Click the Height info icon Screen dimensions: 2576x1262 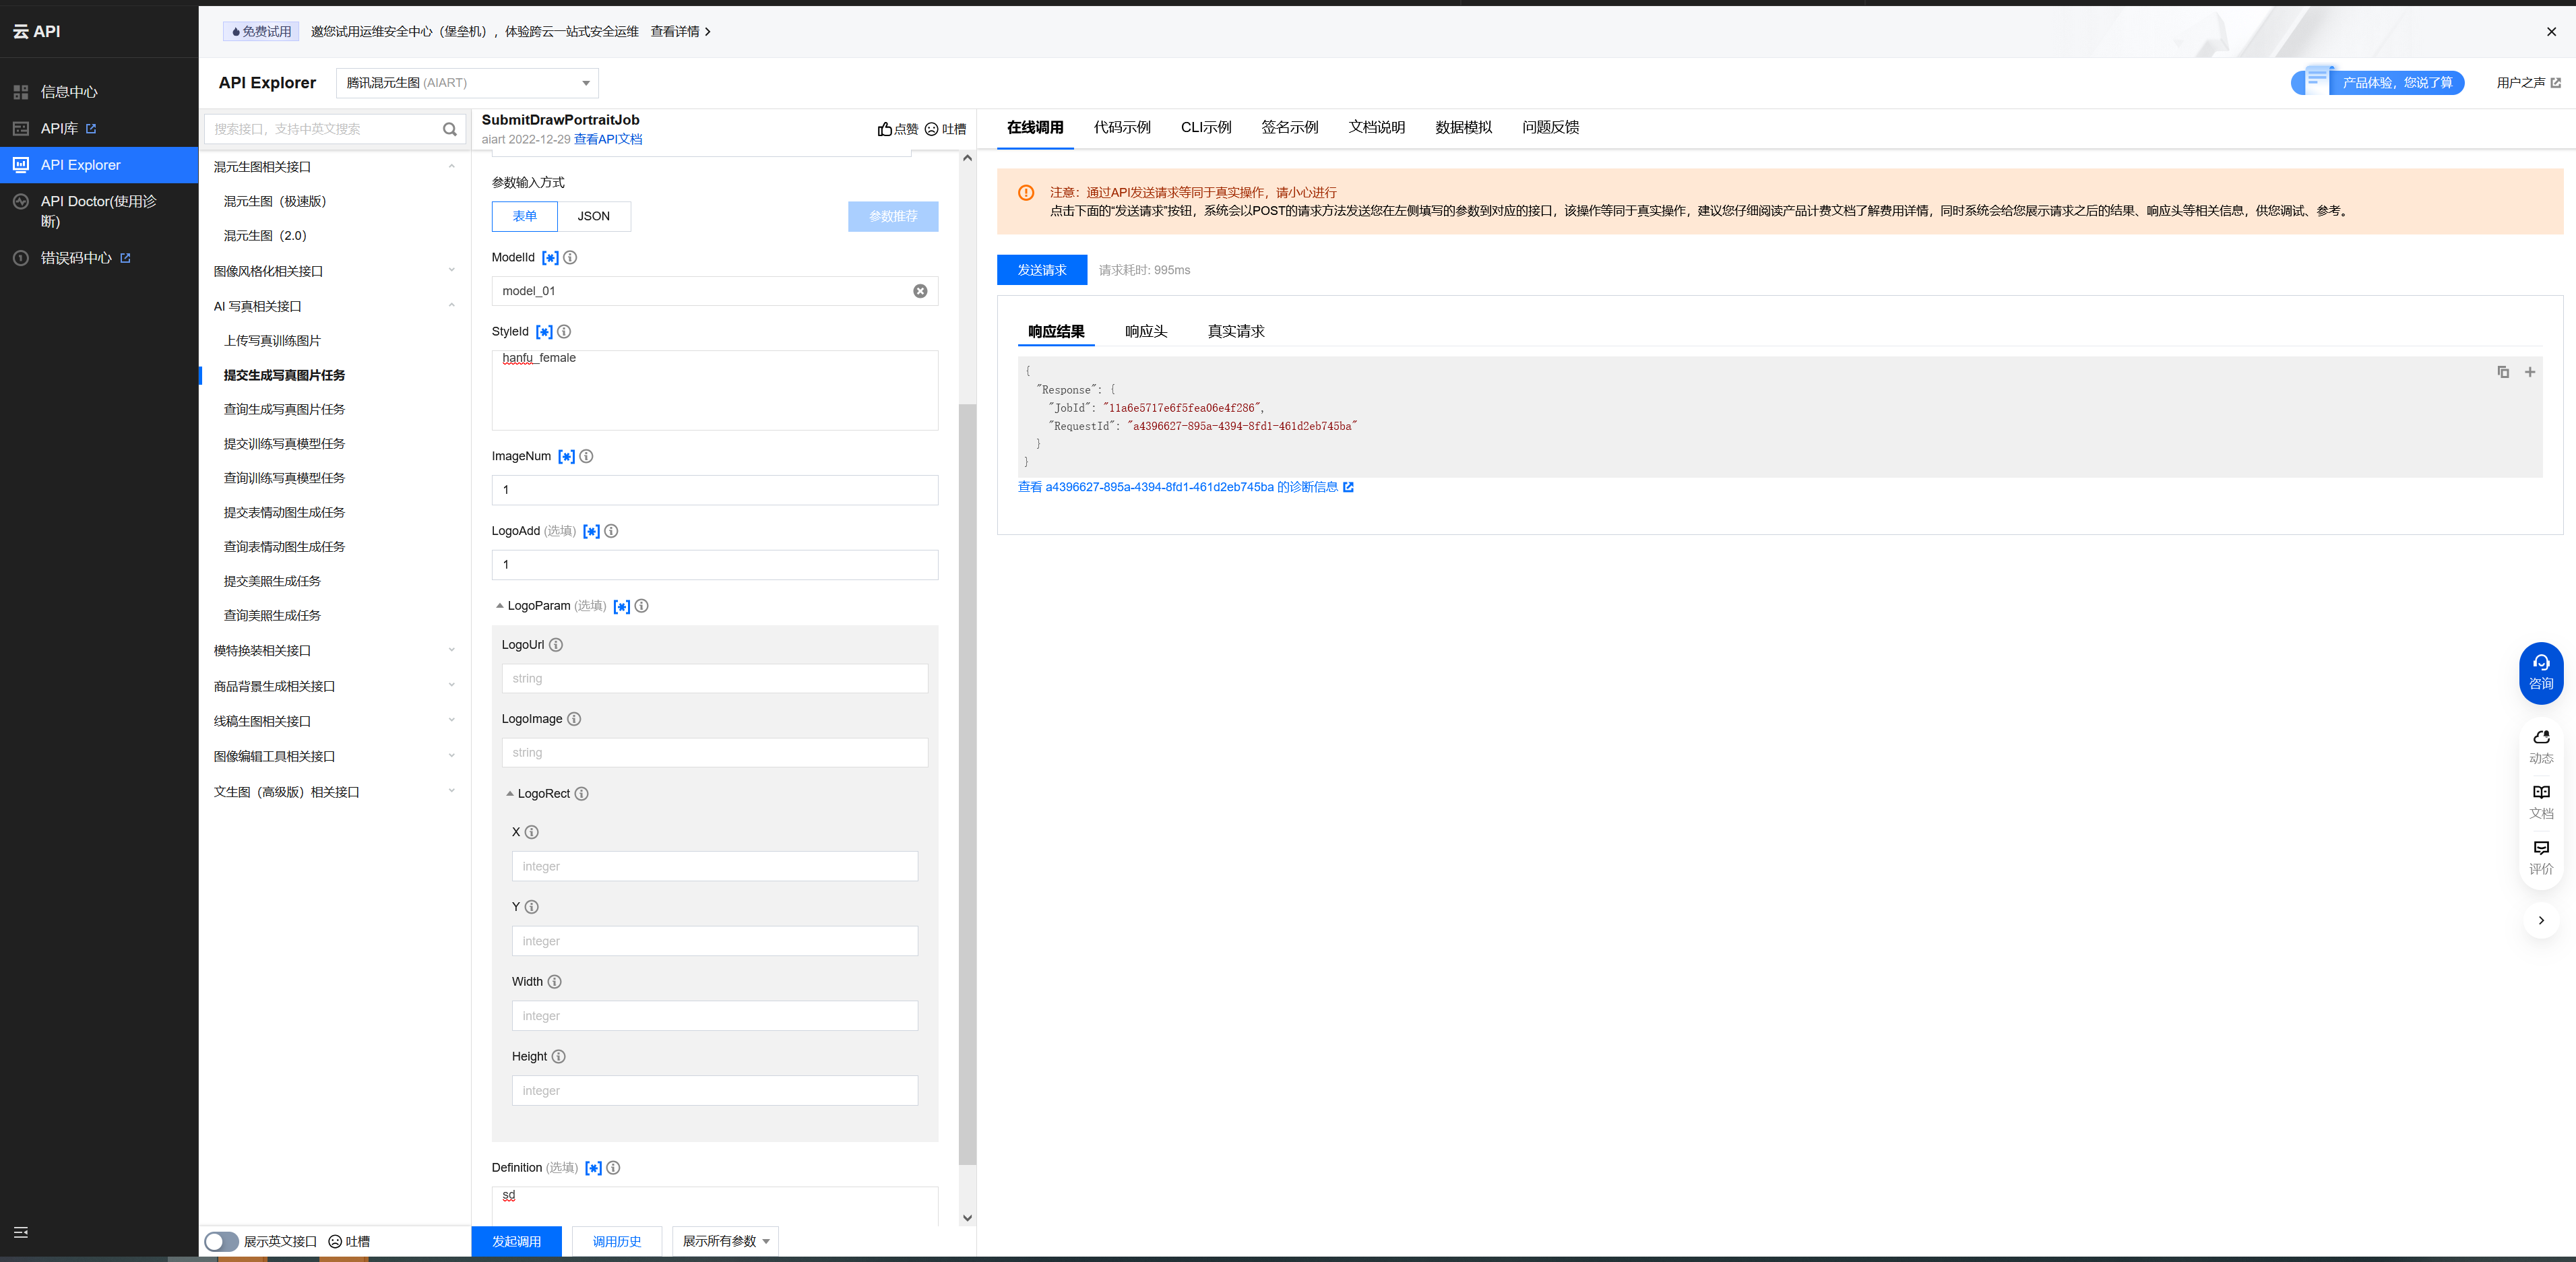pyautogui.click(x=559, y=1057)
